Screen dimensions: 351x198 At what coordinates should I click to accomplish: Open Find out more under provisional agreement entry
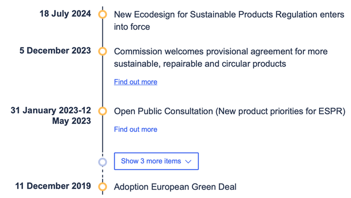[x=135, y=82]
